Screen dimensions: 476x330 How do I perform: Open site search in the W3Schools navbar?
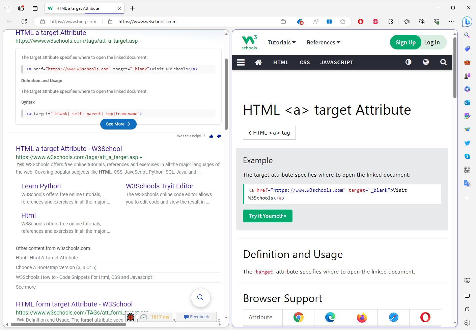[443, 62]
